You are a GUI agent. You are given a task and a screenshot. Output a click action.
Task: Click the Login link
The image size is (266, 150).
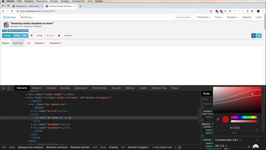tap(259, 17)
